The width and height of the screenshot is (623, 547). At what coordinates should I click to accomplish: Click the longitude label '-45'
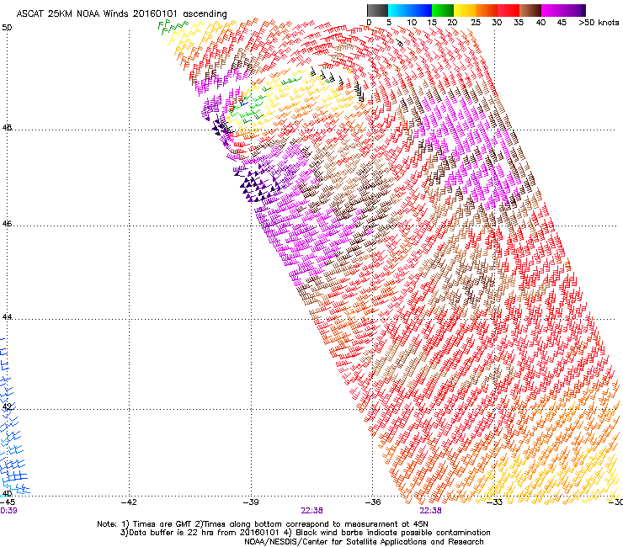coord(8,502)
